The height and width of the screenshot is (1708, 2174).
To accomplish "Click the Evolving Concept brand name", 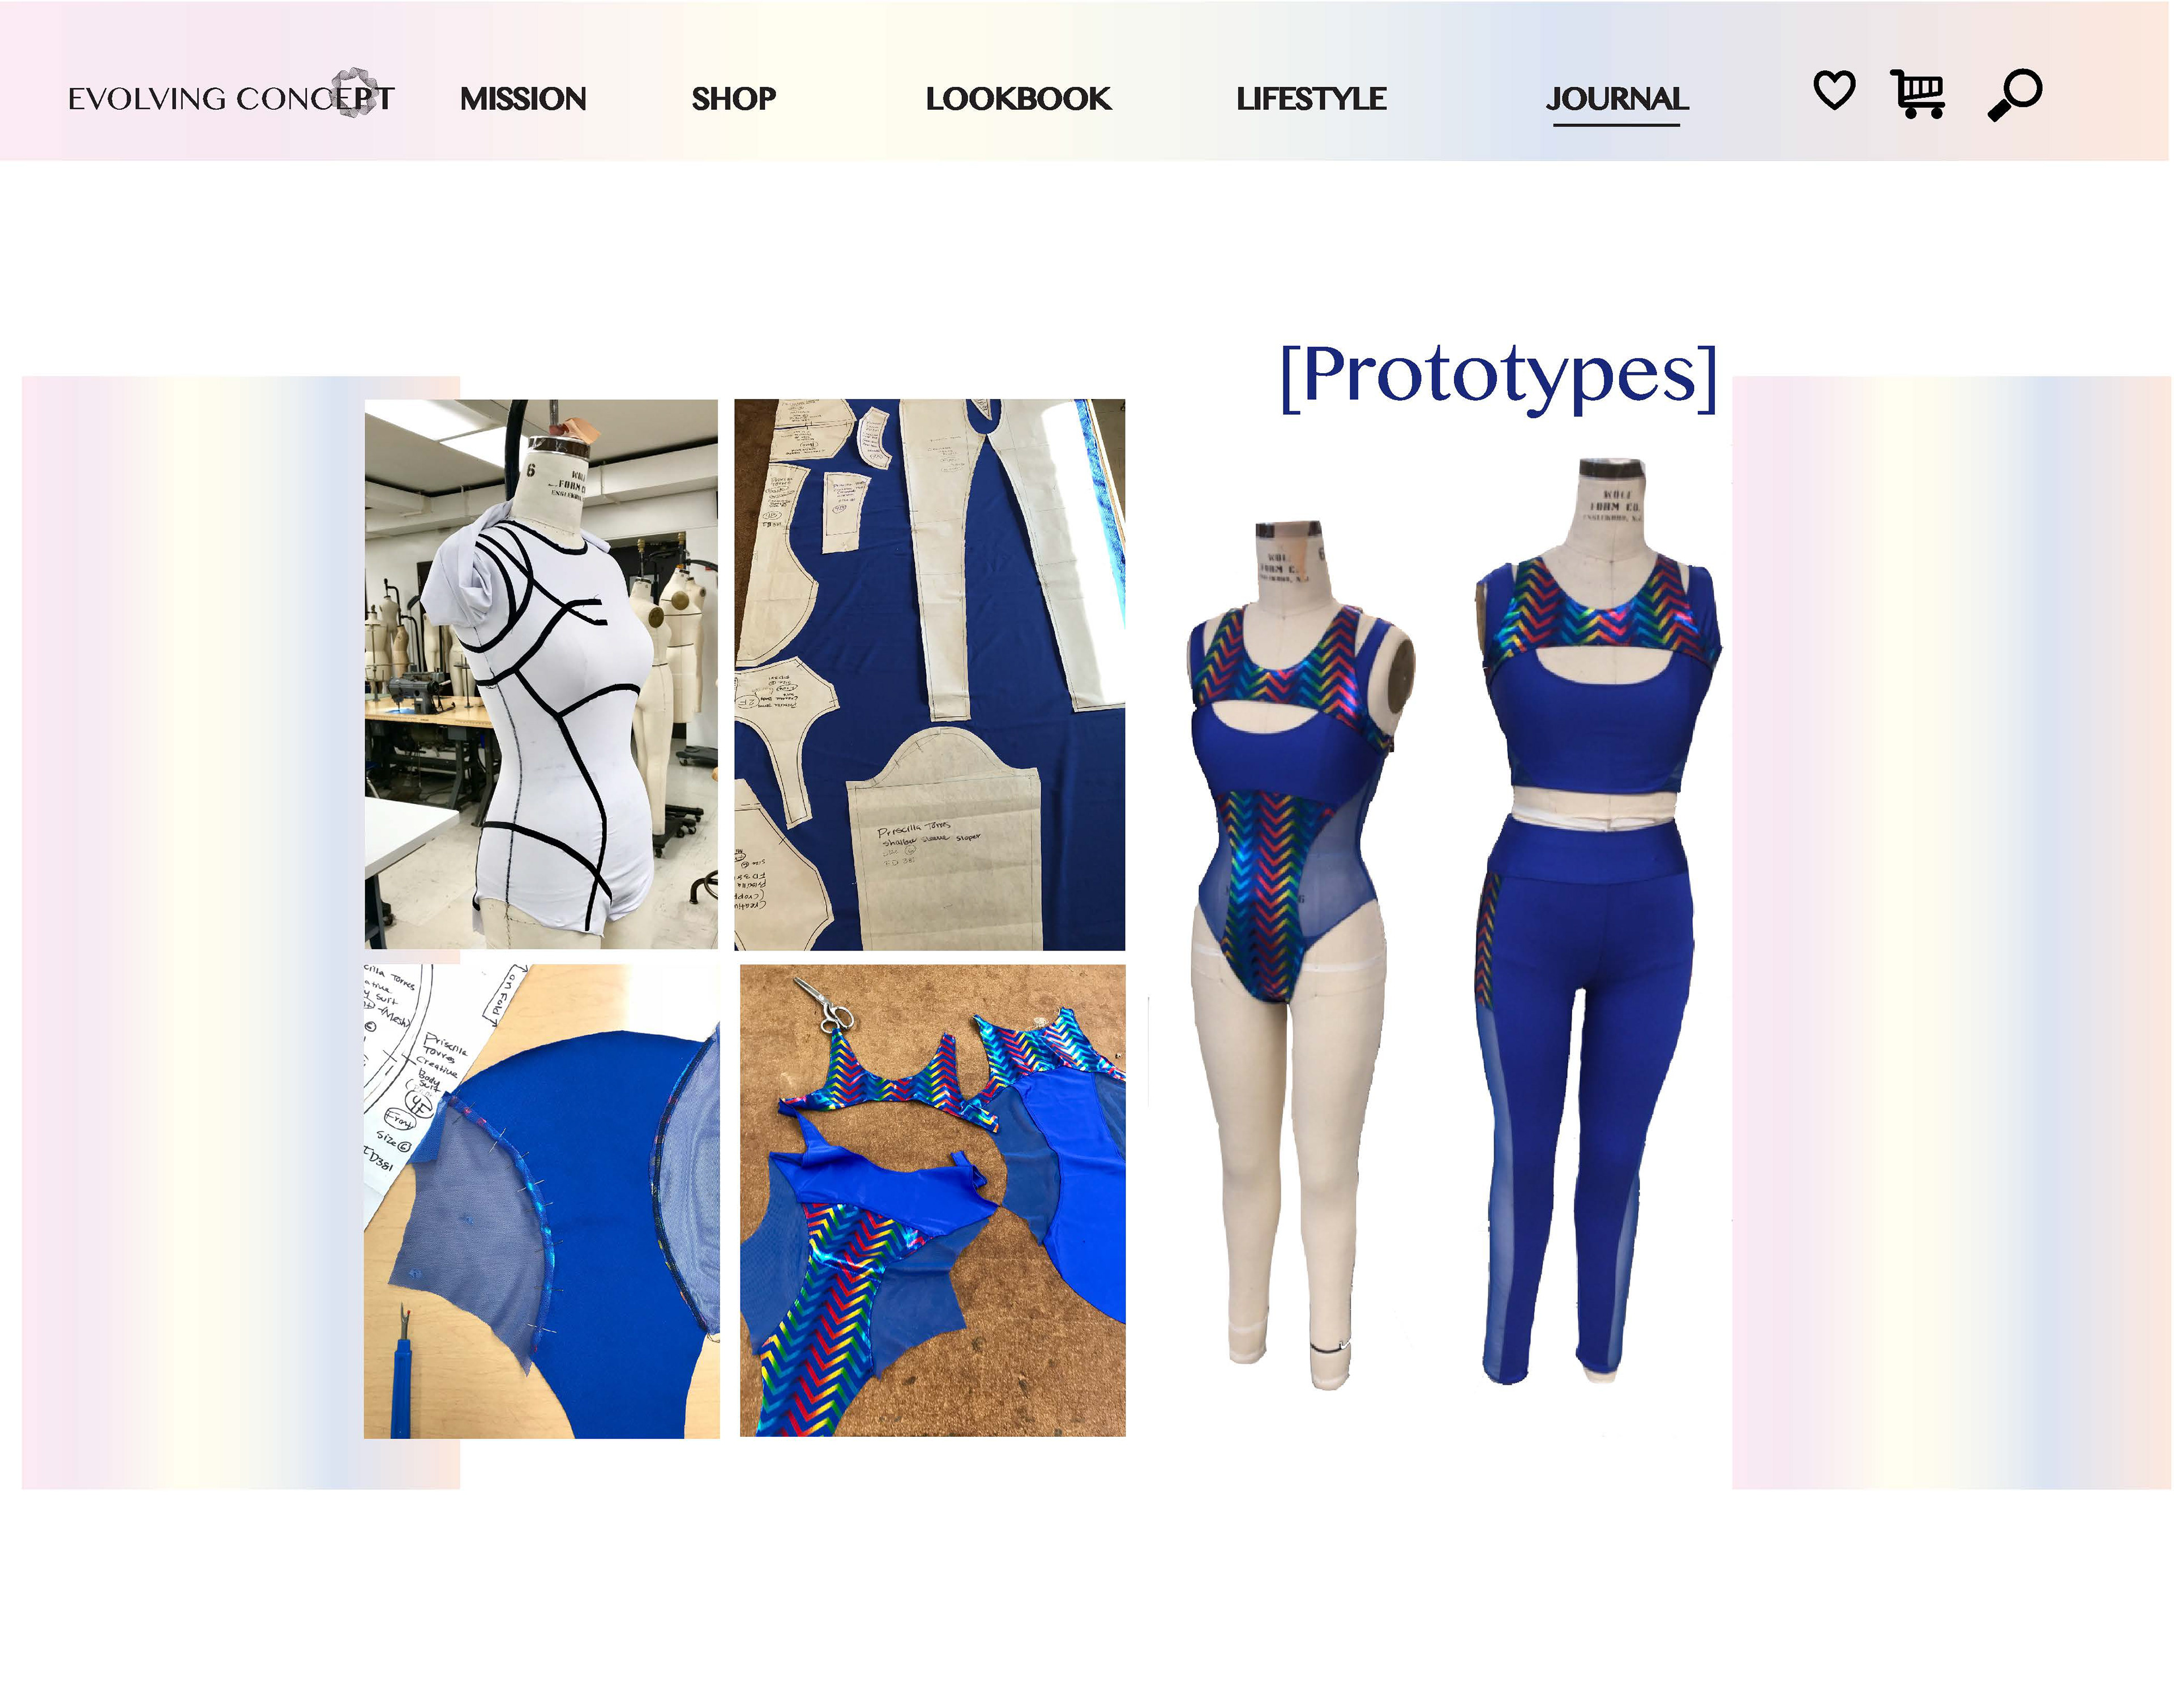I will click(231, 99).
